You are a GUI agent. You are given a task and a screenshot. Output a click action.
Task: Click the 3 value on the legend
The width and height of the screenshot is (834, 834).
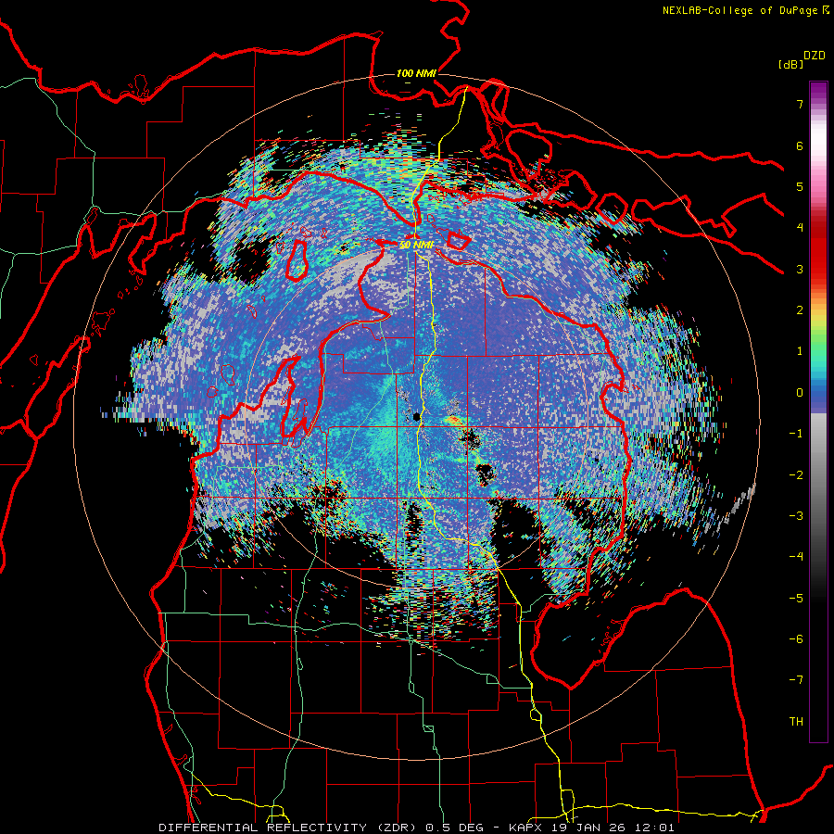(800, 269)
